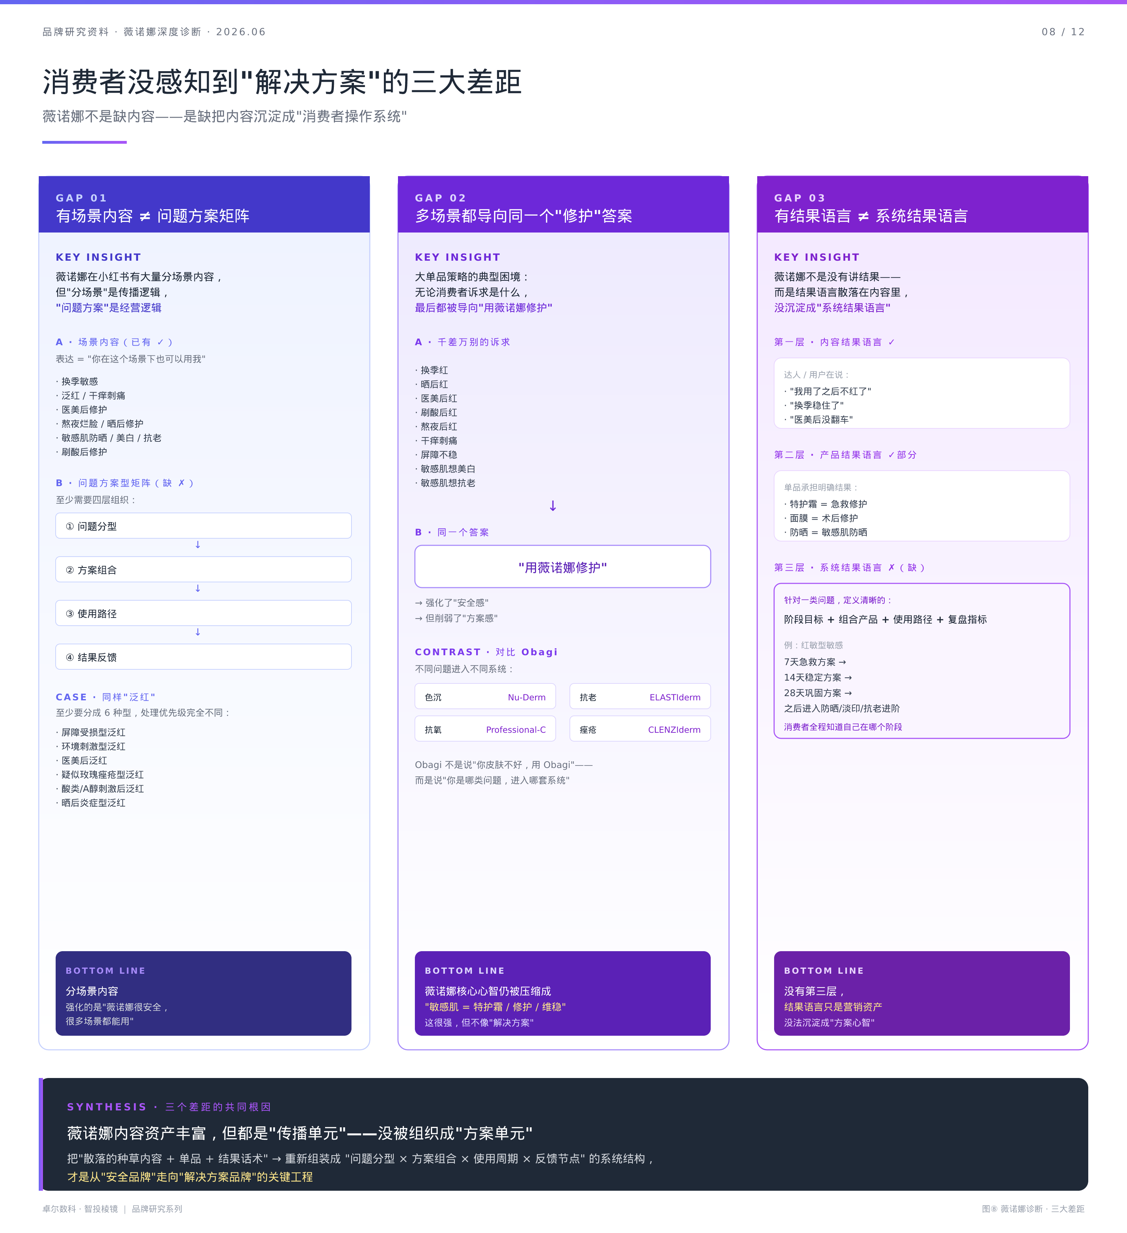Image resolution: width=1127 pixels, height=1233 pixels.
Task: Click the GAP 01 bottom line 分场景内容
Action: pos(92,991)
